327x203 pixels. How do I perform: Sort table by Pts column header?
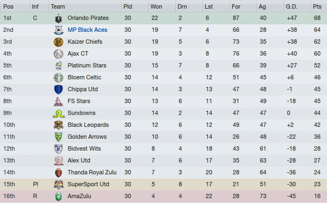(x=319, y=6)
